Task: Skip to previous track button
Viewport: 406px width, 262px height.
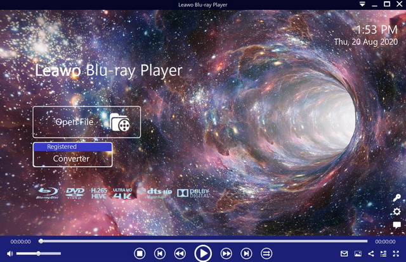Action: [160, 254]
